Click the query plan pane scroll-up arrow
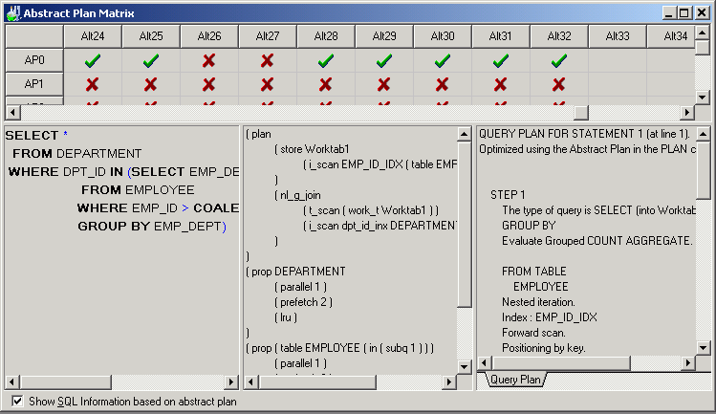The image size is (716, 414). (704, 135)
